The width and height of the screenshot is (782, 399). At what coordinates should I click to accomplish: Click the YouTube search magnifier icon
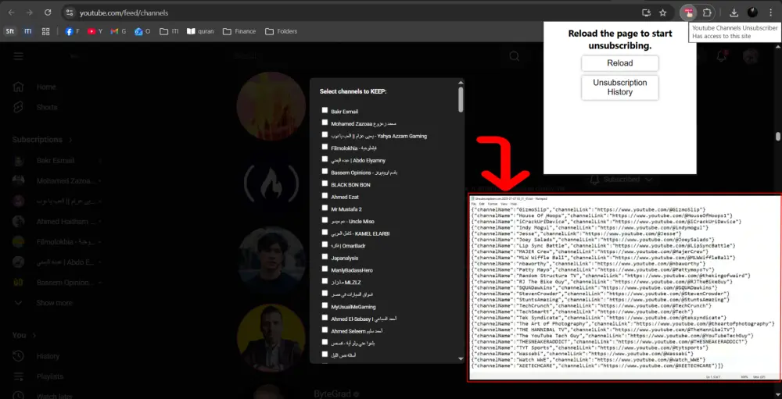[515, 56]
